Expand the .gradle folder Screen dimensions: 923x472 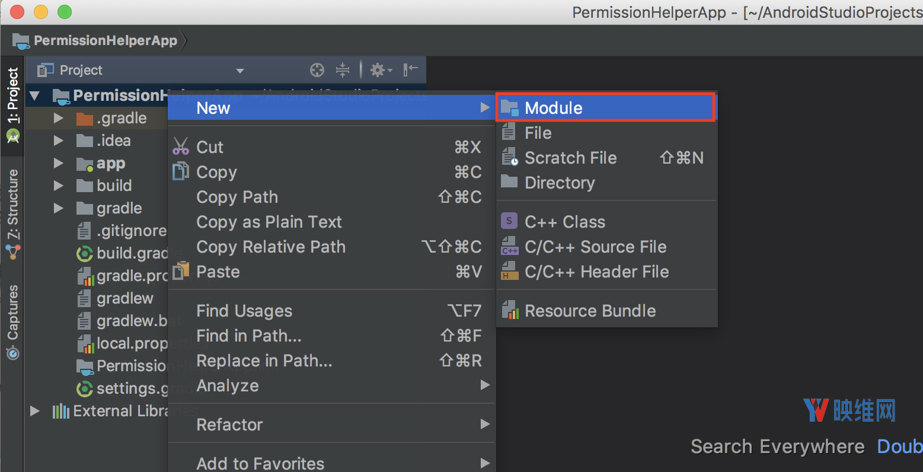tap(58, 119)
